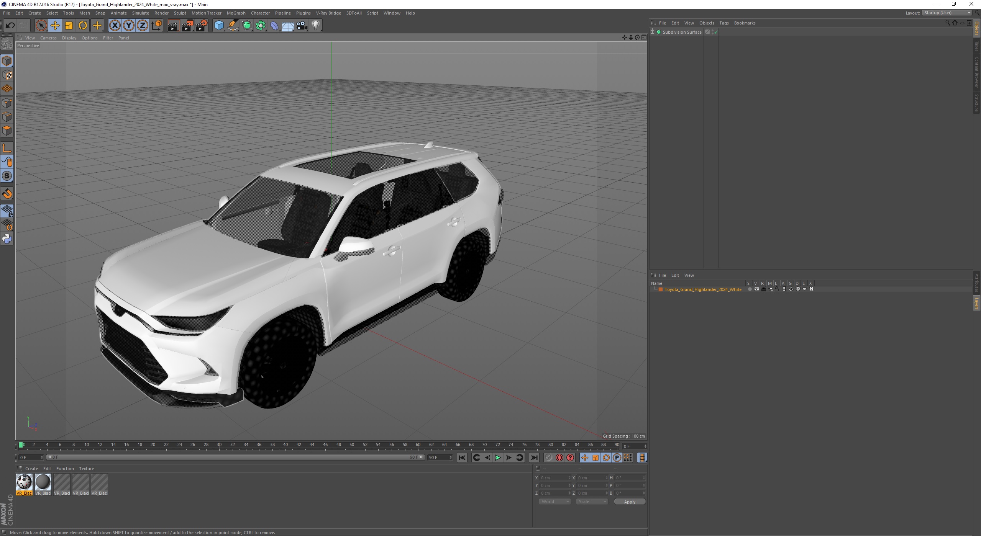Toggle X axis lock

[115, 26]
